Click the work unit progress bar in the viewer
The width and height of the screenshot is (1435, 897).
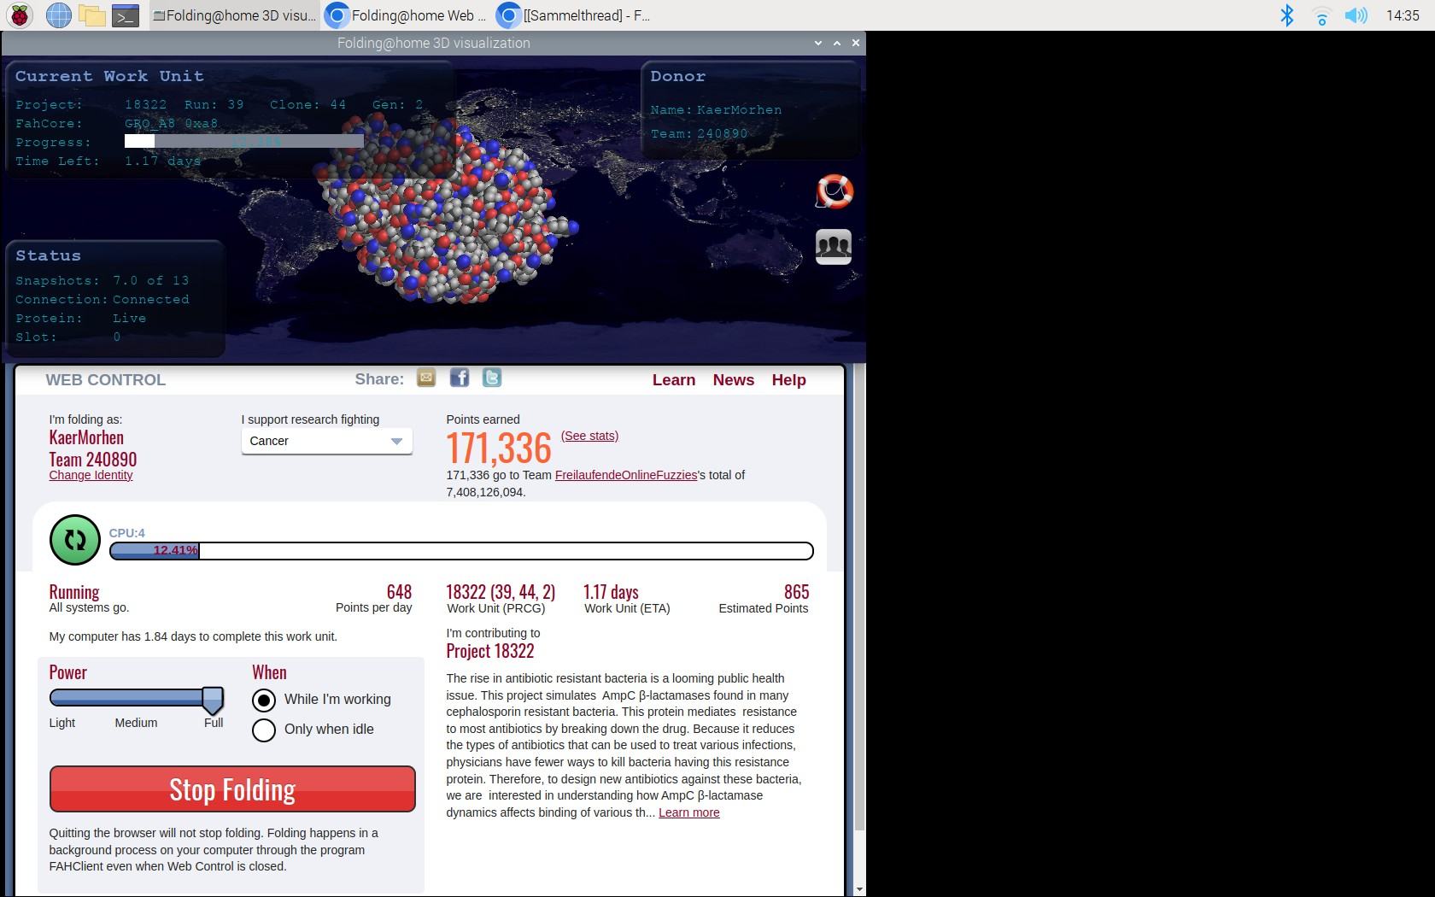(x=244, y=141)
